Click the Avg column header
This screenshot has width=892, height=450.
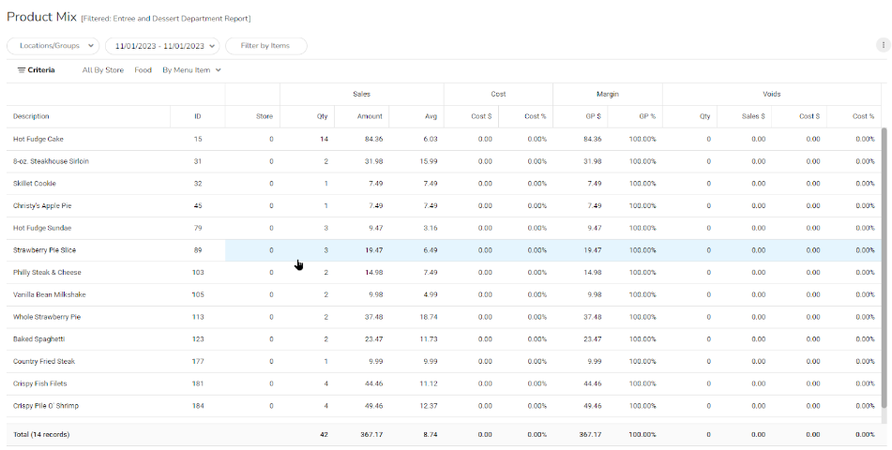pyautogui.click(x=431, y=116)
